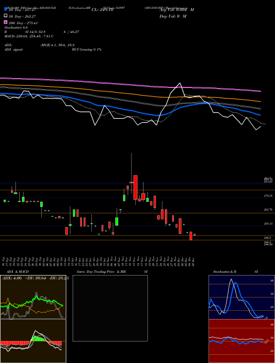Image resolution: width=275 pixels, height=363 pixels.
Task: Click the magenta 200 Day legend swatch
Action: [x=5, y=23]
